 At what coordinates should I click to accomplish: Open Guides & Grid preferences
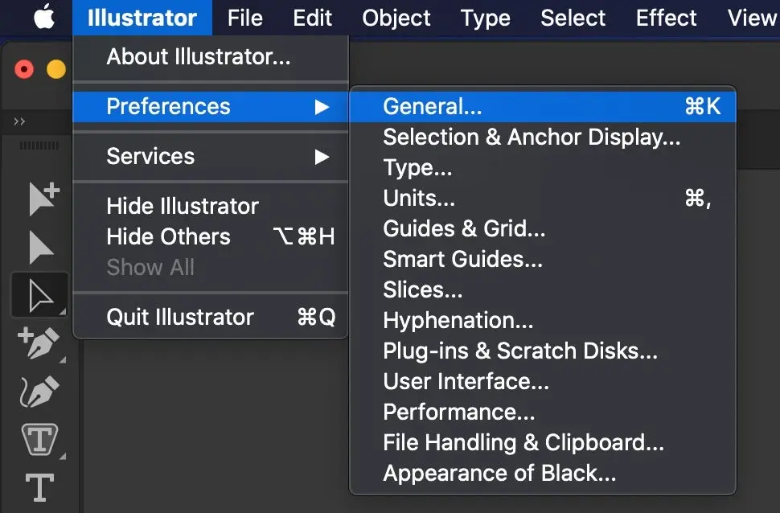coord(465,228)
